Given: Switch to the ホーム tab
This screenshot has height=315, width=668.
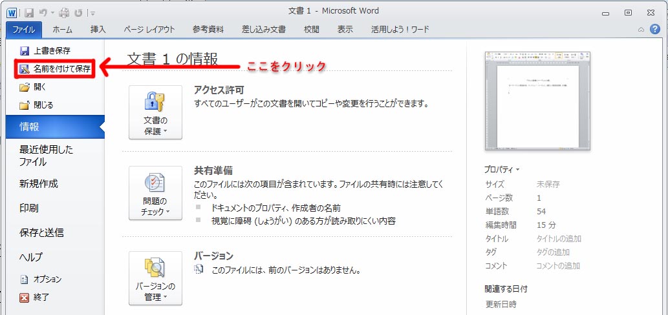Looking at the screenshot, I should [x=63, y=29].
